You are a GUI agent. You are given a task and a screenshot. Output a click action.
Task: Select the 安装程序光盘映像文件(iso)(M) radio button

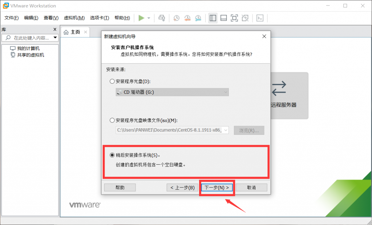coord(112,120)
